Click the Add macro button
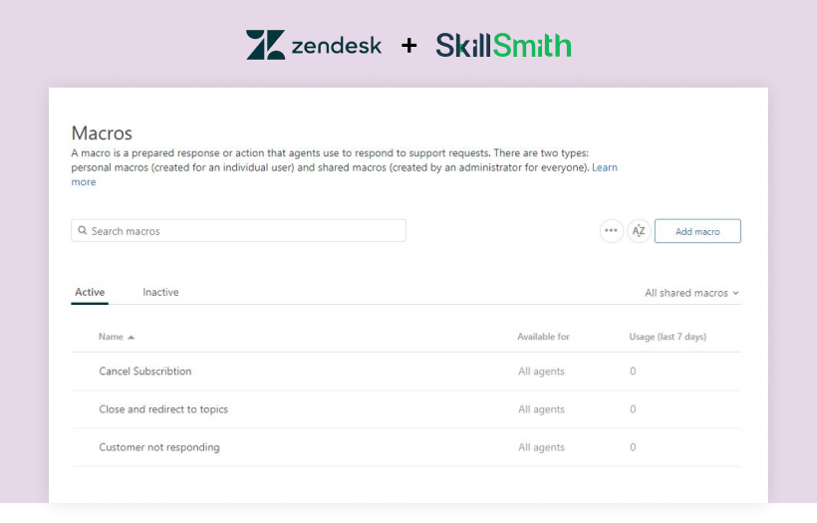The height and width of the screenshot is (523, 817). [x=697, y=231]
